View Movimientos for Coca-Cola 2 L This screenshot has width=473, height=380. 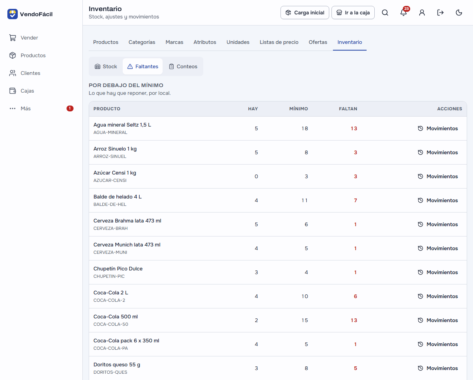coord(438,296)
